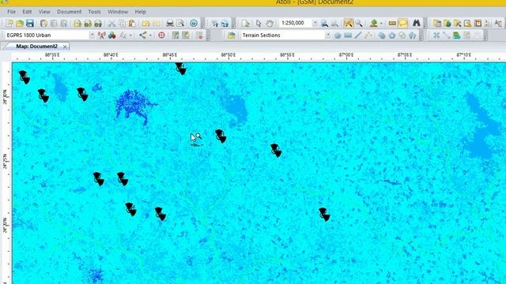Open the File menu
506x284 pixels.
pyautogui.click(x=11, y=12)
